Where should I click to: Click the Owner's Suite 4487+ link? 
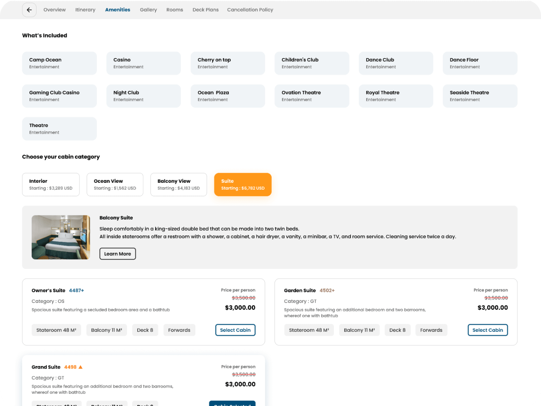pos(76,291)
